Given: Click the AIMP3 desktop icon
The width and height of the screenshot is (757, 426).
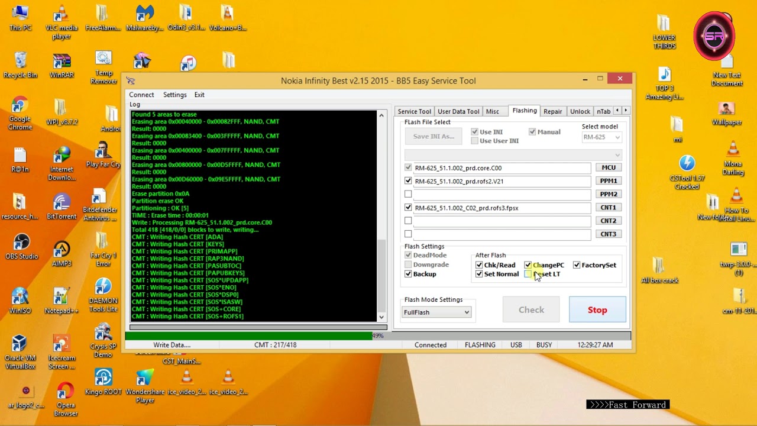Looking at the screenshot, I should click(x=62, y=253).
